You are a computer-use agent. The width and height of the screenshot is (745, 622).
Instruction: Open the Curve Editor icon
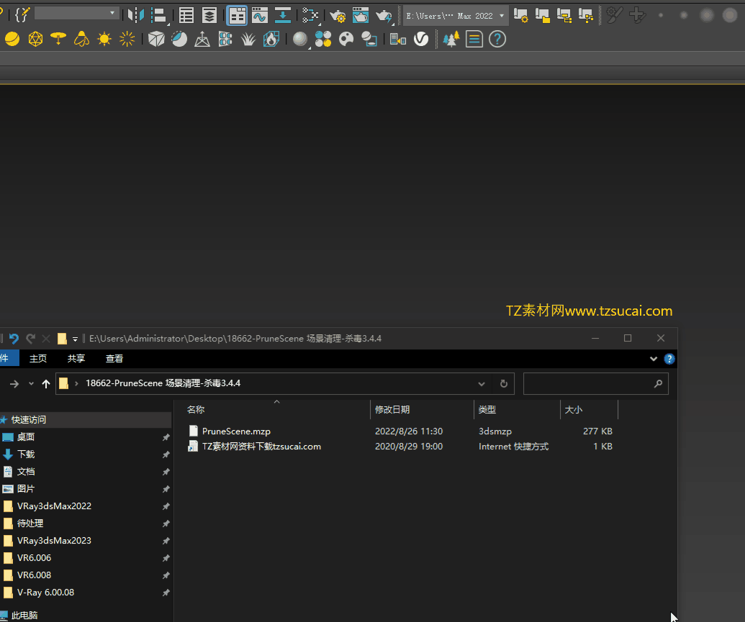click(x=260, y=15)
